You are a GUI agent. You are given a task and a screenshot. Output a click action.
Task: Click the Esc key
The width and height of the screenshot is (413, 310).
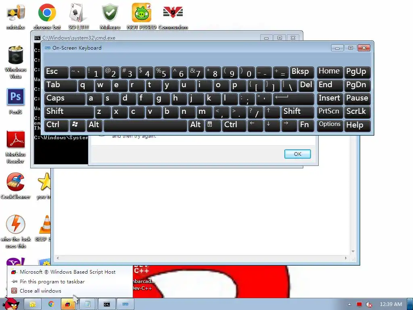coord(56,73)
